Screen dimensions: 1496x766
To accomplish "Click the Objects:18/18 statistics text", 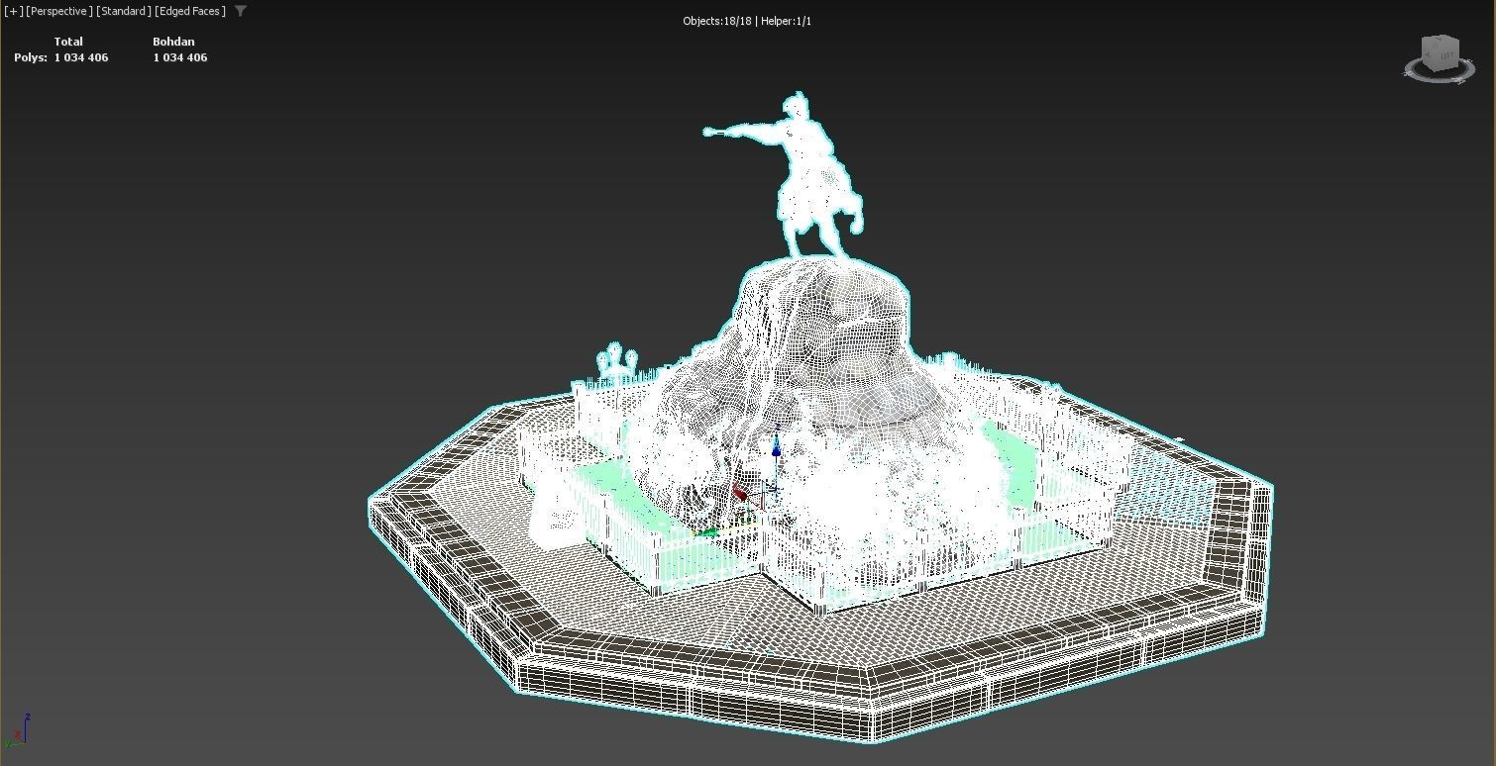I will (x=717, y=21).
